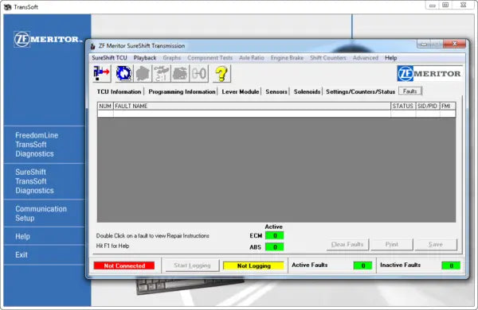Image resolution: width=478 pixels, height=310 pixels.
Task: Click the 'Hit F1 for Help' text
Action: coord(112,246)
